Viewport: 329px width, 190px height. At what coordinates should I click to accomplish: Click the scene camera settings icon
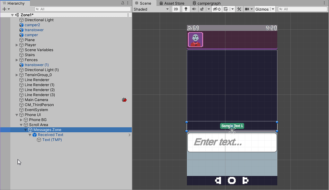247,9
